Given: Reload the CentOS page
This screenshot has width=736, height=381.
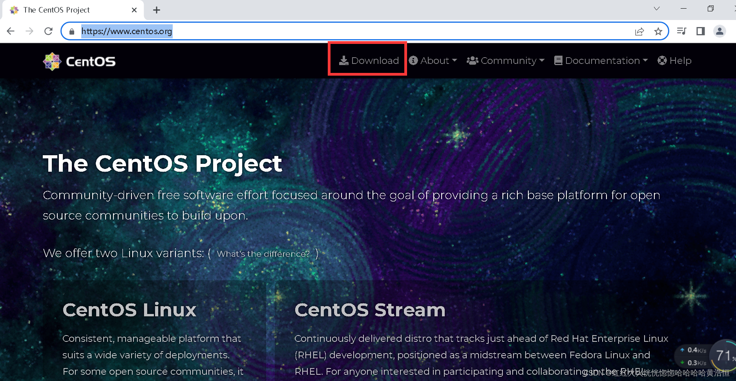Looking at the screenshot, I should coord(48,31).
